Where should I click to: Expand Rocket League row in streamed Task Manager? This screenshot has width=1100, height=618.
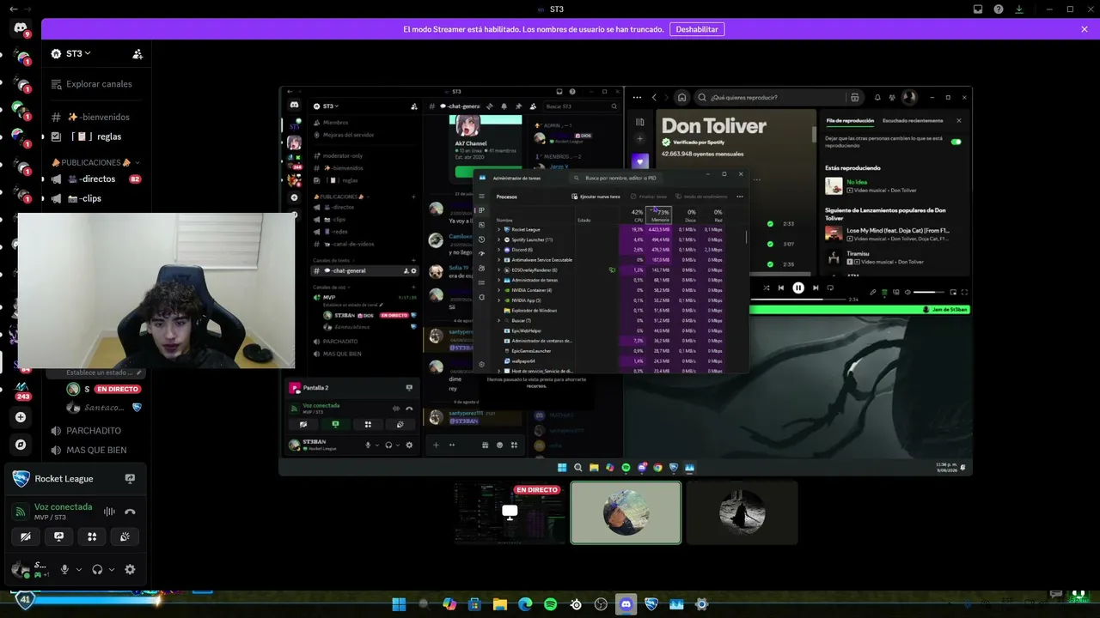pyautogui.click(x=498, y=229)
